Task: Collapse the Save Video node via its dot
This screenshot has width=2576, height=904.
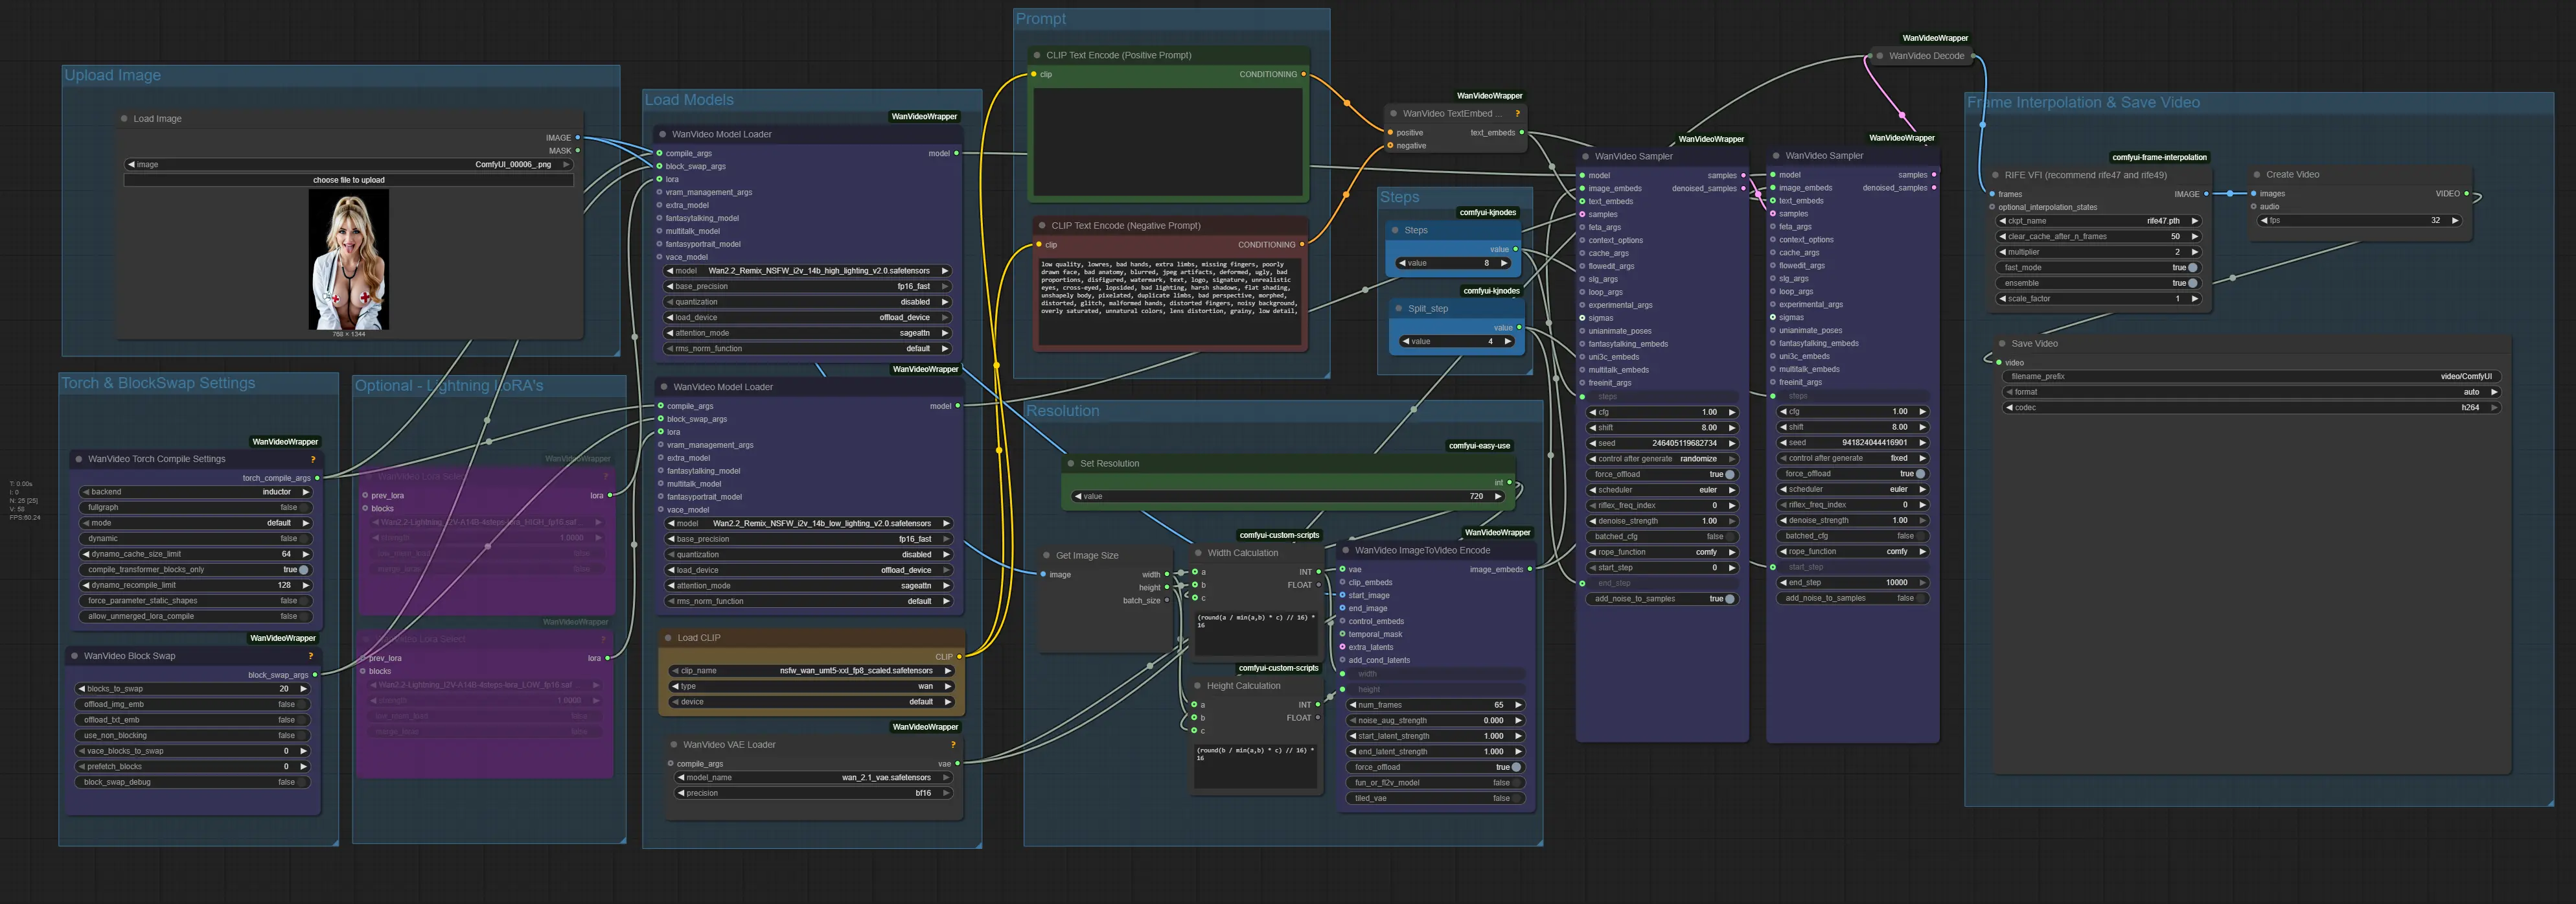Action: (x=2001, y=344)
